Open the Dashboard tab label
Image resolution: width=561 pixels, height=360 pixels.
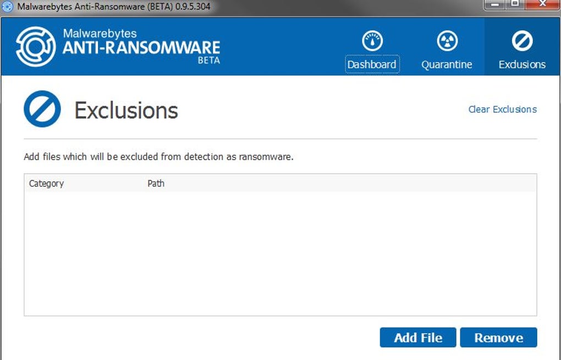pyautogui.click(x=372, y=64)
